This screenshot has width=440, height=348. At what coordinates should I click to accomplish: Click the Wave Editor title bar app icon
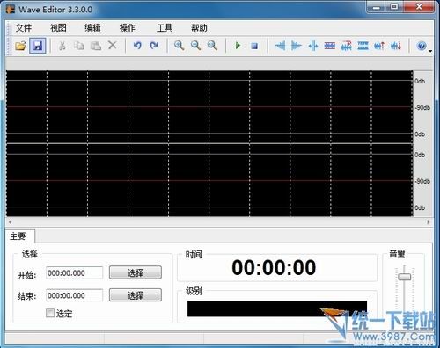pyautogui.click(x=11, y=9)
